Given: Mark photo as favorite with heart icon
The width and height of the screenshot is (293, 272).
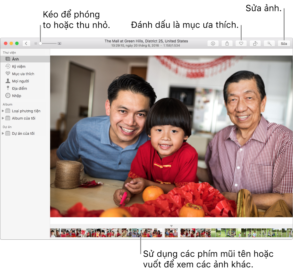Looking at the screenshot, I should point(241,44).
